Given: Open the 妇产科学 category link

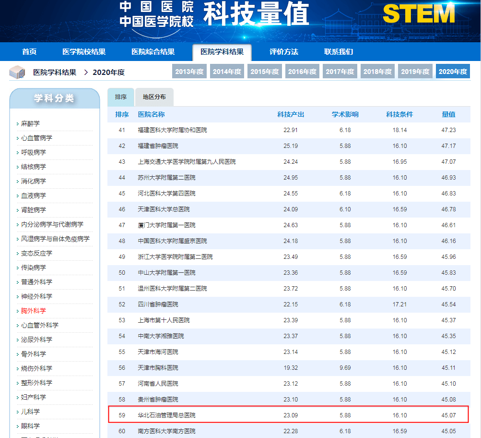Looking at the screenshot, I should point(34,398).
